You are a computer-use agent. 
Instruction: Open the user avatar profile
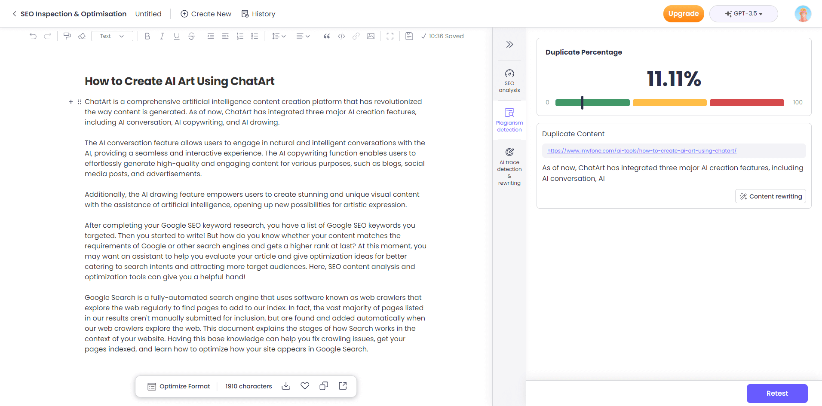point(803,14)
